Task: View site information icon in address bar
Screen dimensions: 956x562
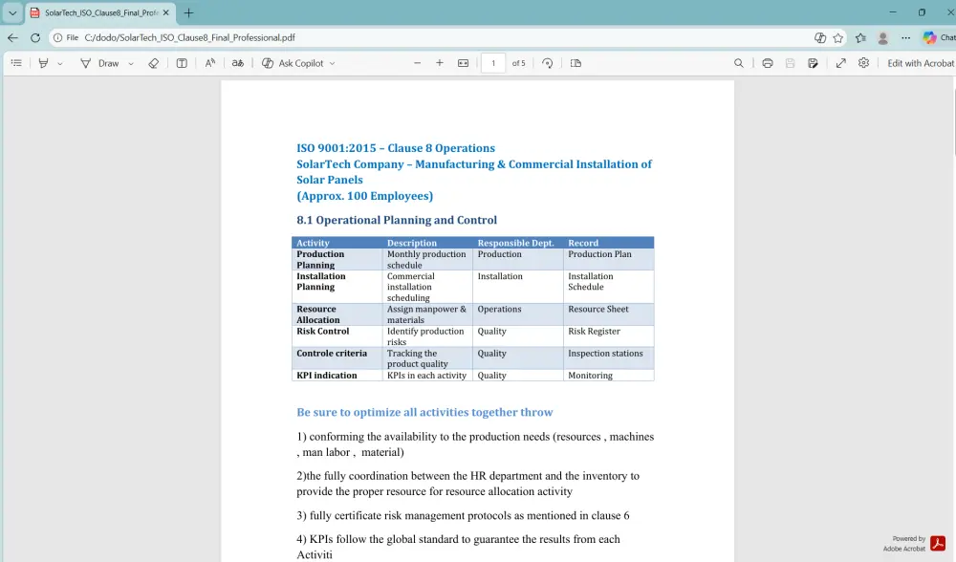Action: point(58,38)
